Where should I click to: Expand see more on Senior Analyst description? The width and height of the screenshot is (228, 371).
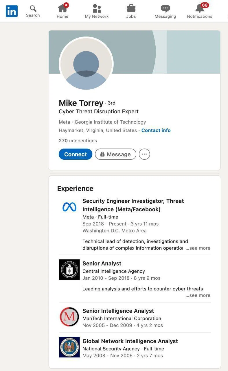tap(198, 295)
